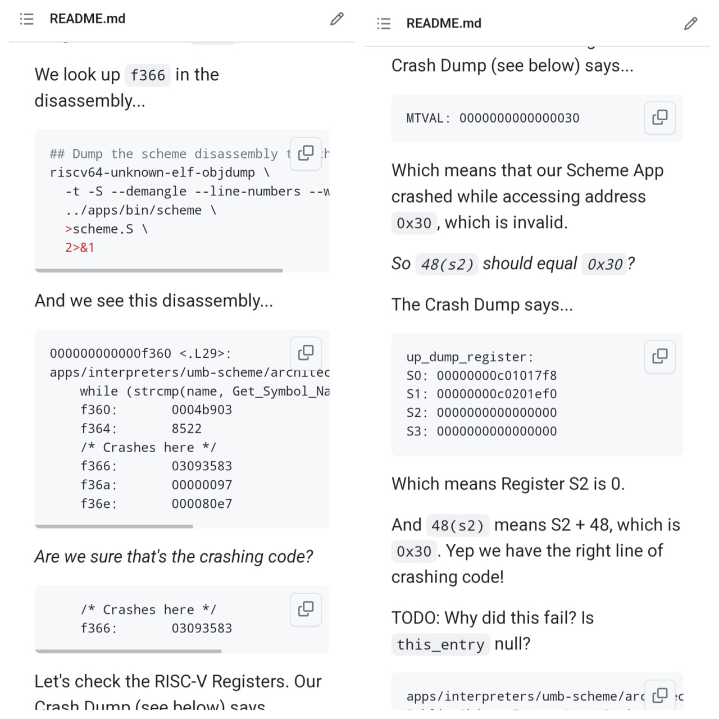
Task: Click the italic inline 48(s2) code term
Action: (x=447, y=264)
